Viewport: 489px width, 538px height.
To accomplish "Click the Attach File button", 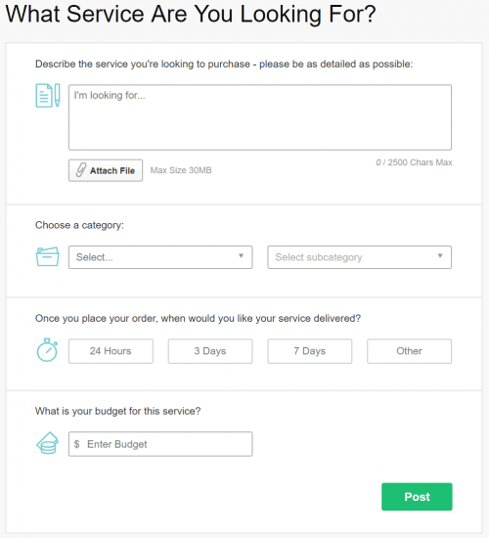I will point(106,170).
